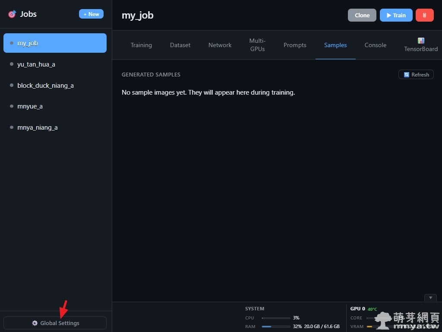Click the status dot beside yu_tan_hua_a

[x=12, y=64]
